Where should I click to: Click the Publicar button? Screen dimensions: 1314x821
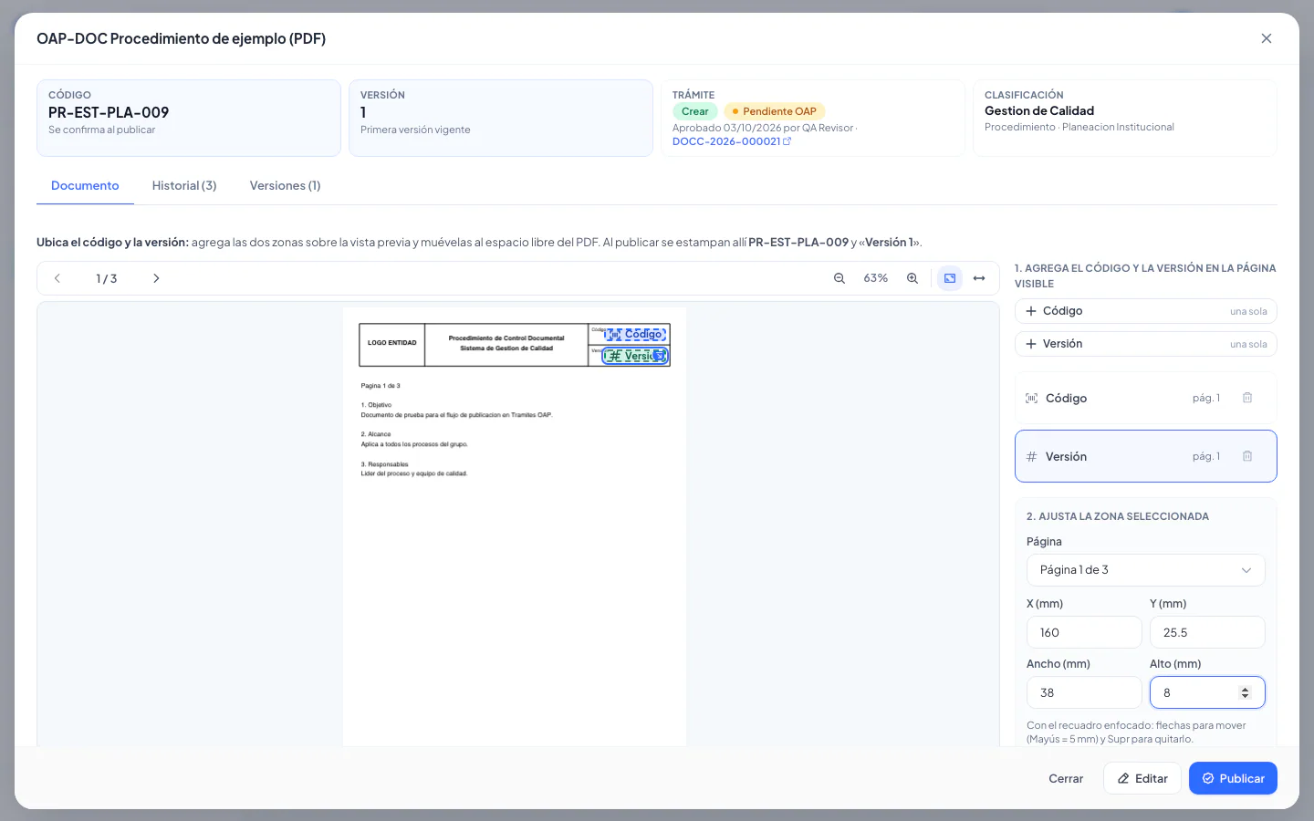[x=1233, y=778]
